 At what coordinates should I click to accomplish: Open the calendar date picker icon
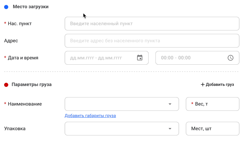pyautogui.click(x=140, y=58)
